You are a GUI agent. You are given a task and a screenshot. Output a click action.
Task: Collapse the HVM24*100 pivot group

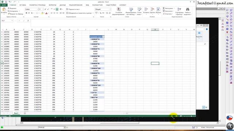[91, 68]
